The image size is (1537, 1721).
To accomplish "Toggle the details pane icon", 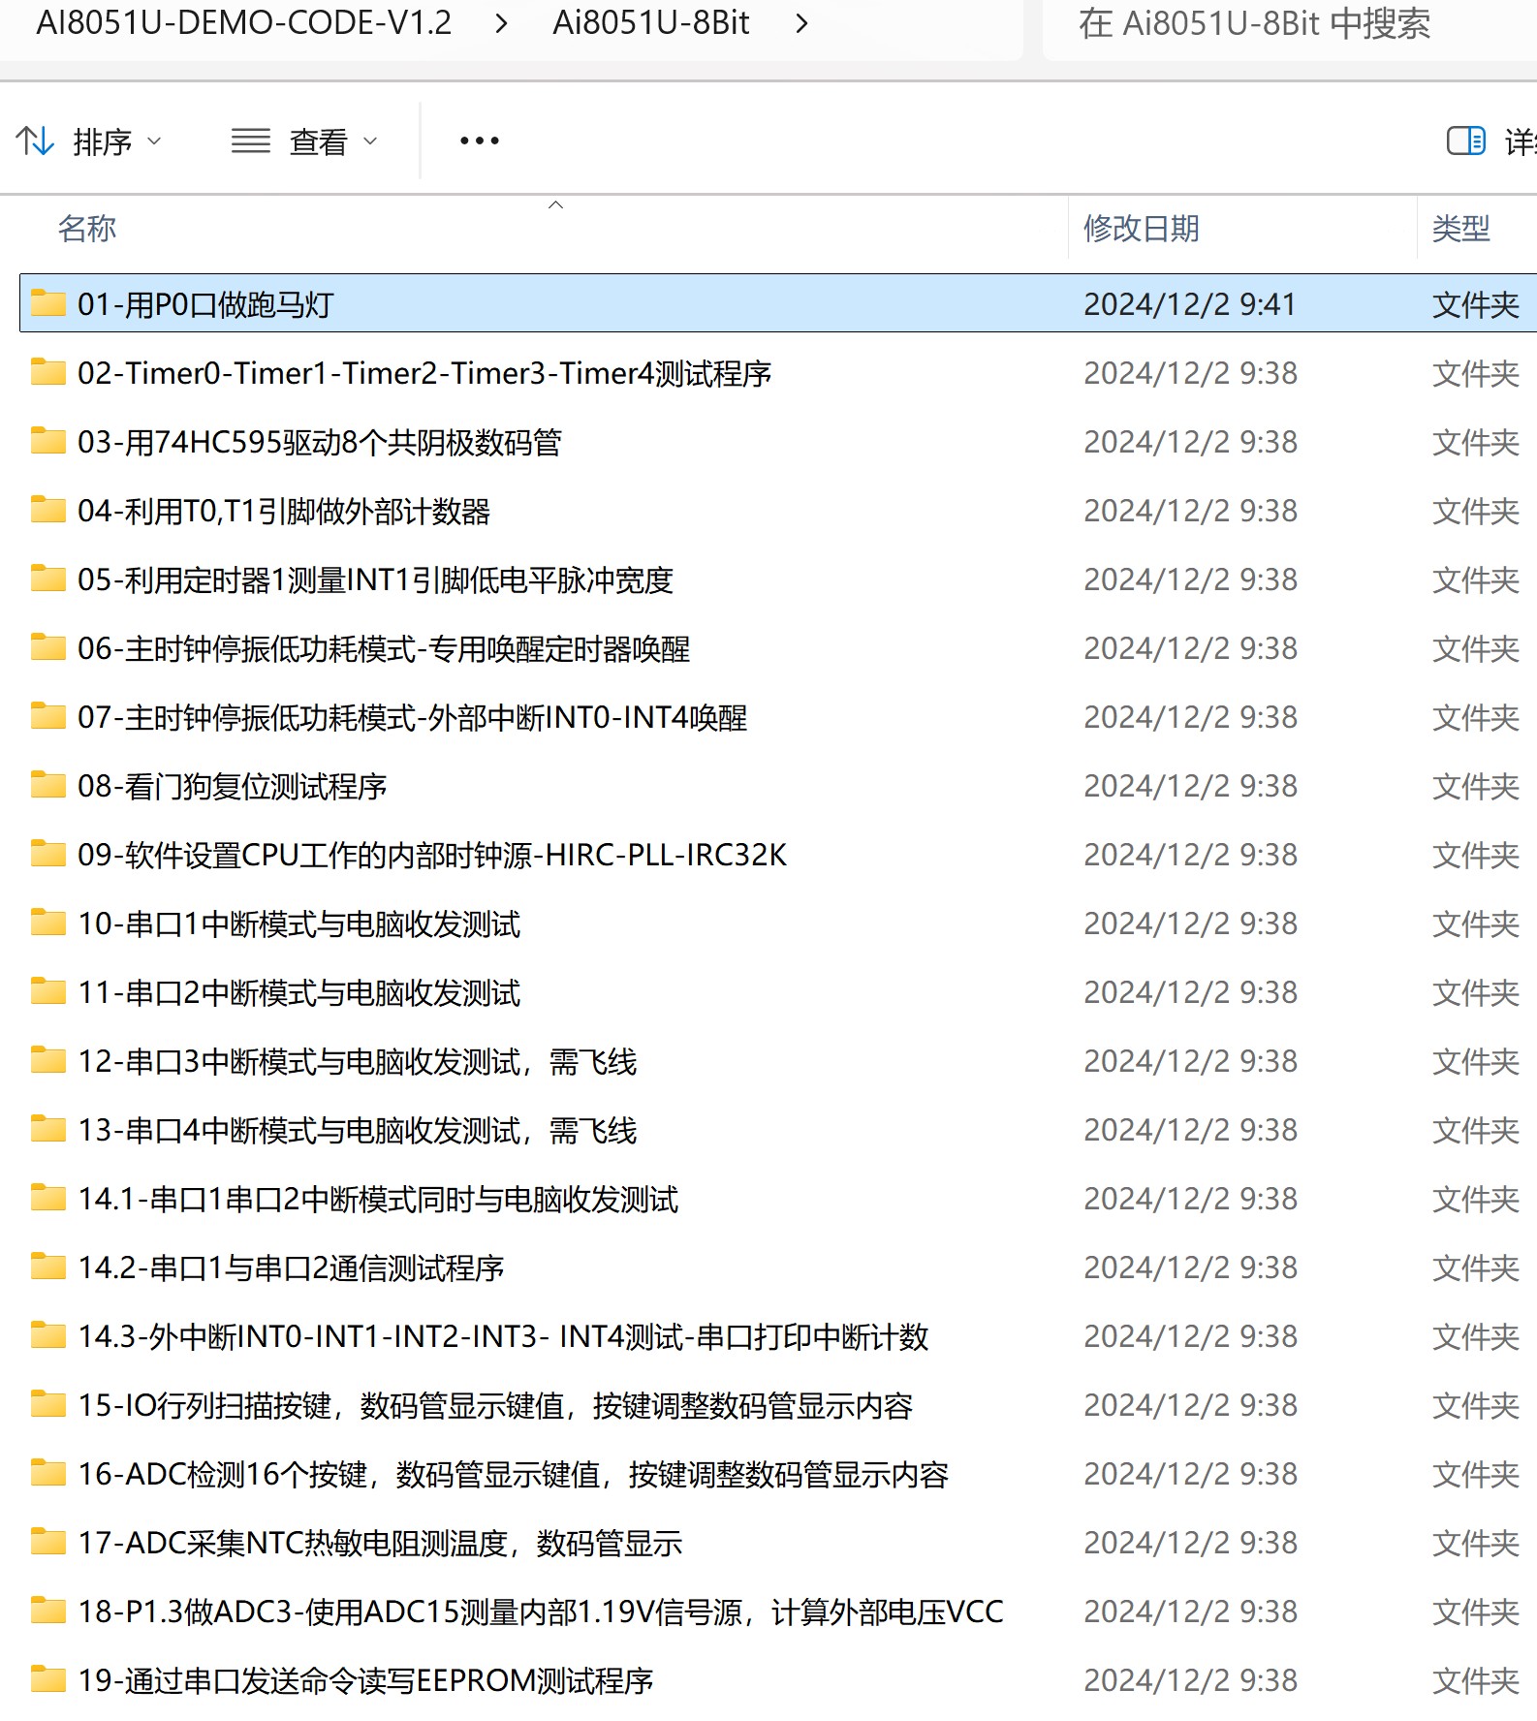I will [1465, 141].
